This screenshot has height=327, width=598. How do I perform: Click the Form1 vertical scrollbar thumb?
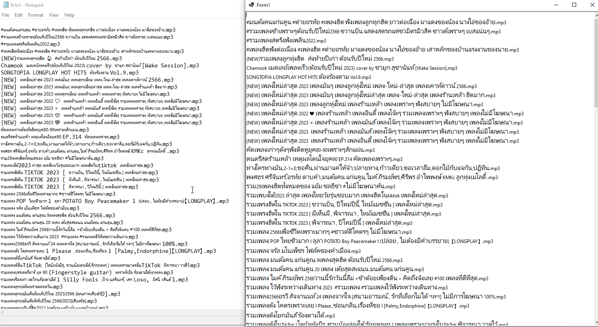tap(596, 63)
